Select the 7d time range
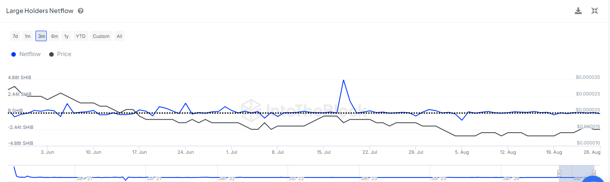This screenshot has width=610, height=182. pos(15,36)
